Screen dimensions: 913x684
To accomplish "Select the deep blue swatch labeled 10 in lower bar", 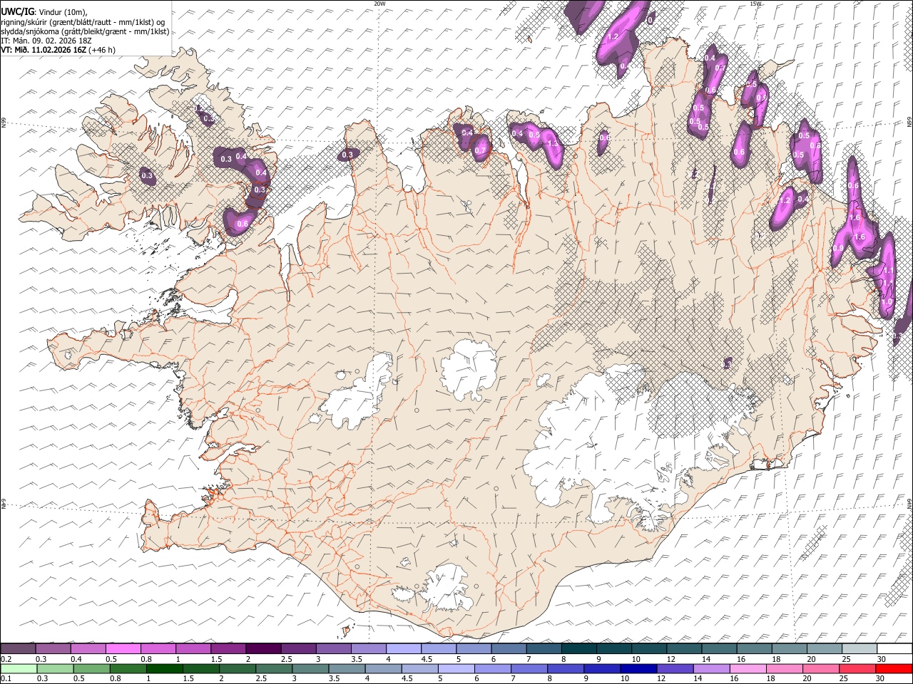I will 638,668.
